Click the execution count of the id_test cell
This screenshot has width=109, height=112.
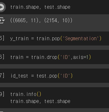2,76
